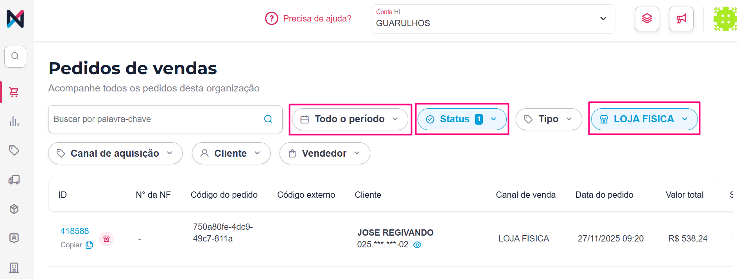The image size is (737, 279).
Task: Open the LOJA FISICA channel filter
Action: [644, 119]
